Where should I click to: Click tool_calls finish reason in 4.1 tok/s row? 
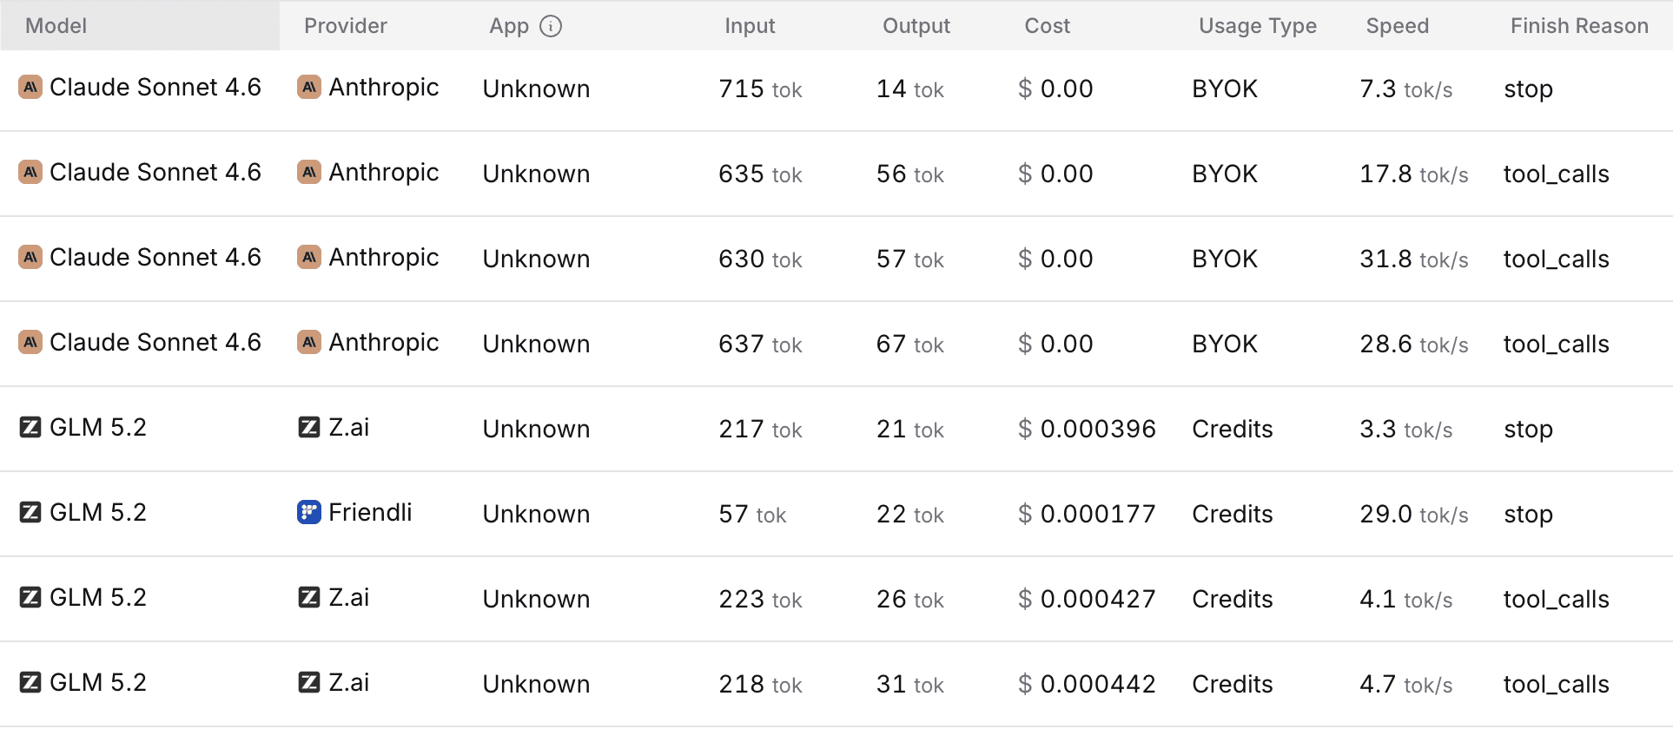click(1557, 600)
